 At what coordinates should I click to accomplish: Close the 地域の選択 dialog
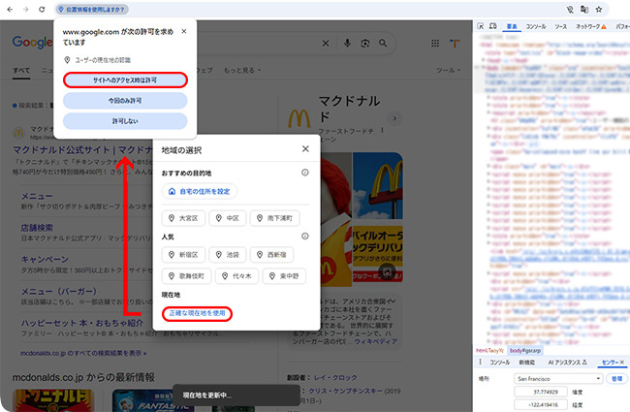coord(305,148)
